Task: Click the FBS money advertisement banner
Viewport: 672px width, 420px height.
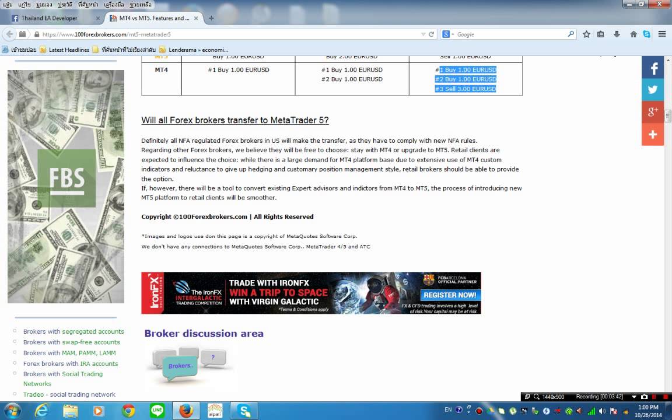Action: pyautogui.click(x=65, y=187)
